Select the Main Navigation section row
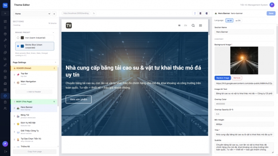 click(x=34, y=83)
